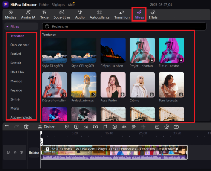Mute the video track audio
211x171 pixels.
point(21,152)
